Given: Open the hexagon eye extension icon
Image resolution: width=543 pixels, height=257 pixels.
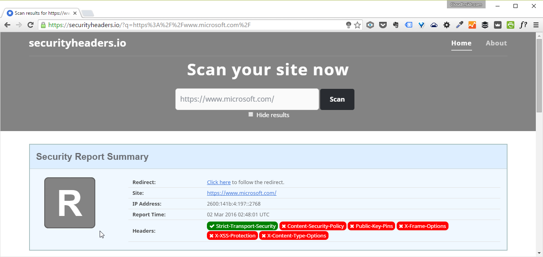Looking at the screenshot, I should click(370, 25).
